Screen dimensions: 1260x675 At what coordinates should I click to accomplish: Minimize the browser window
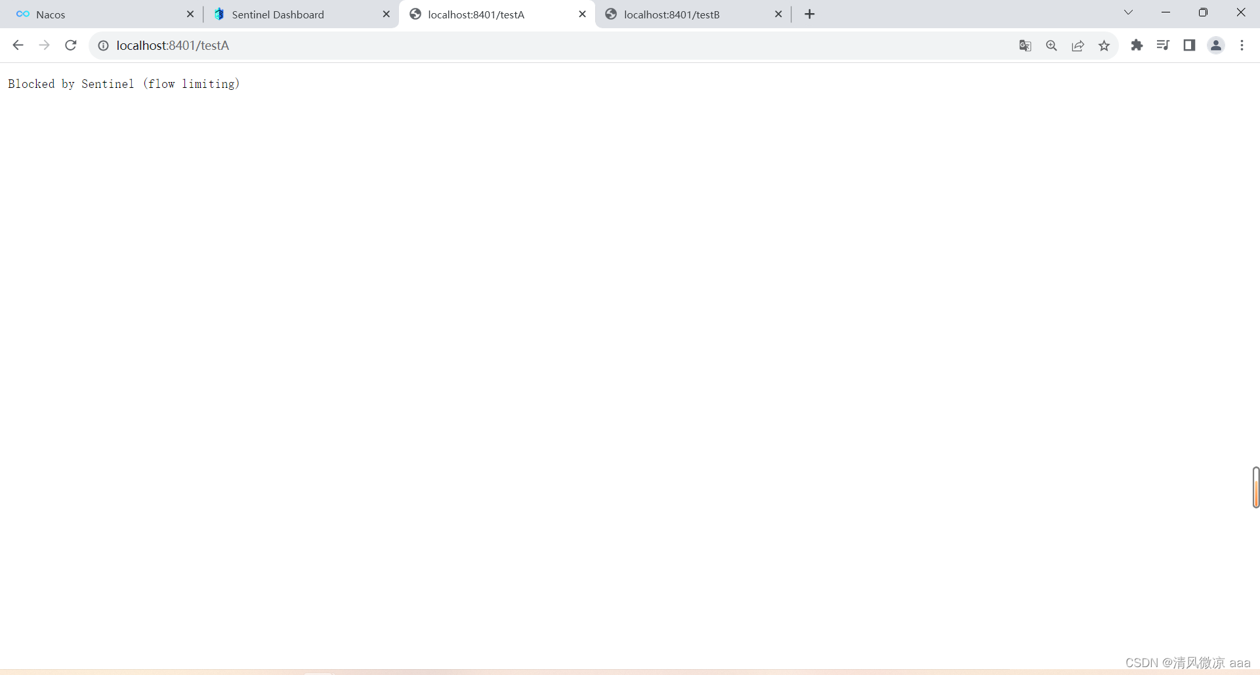pos(1165,12)
